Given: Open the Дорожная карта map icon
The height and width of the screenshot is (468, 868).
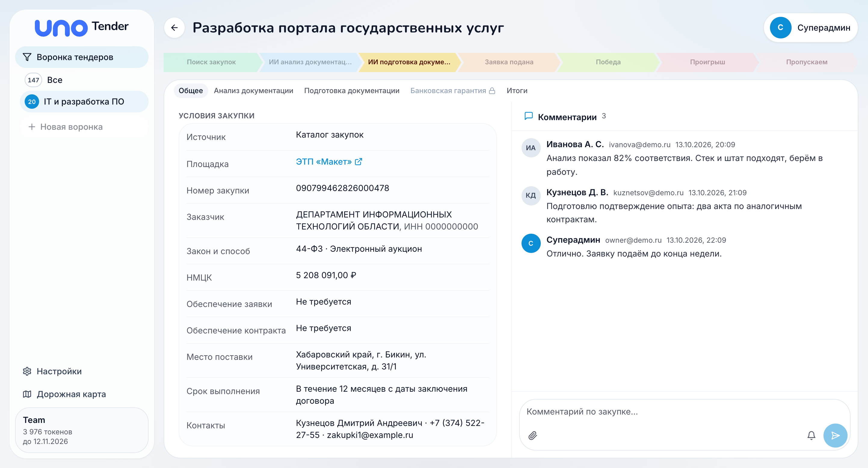Looking at the screenshot, I should [x=27, y=394].
